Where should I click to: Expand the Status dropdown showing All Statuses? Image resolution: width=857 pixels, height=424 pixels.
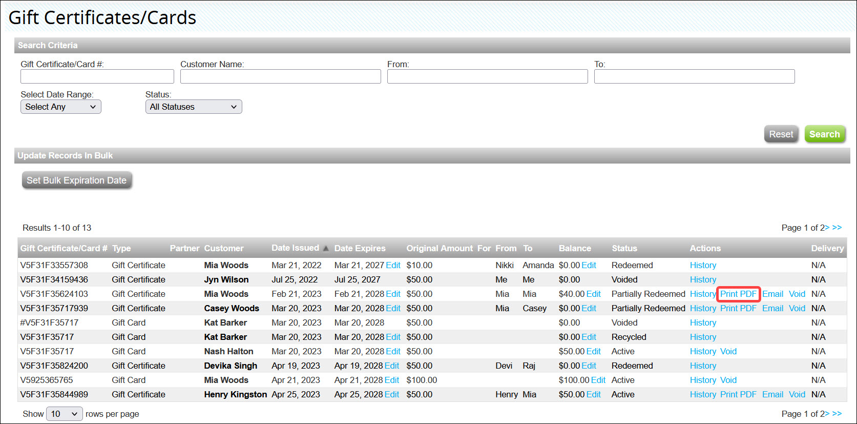pos(193,107)
